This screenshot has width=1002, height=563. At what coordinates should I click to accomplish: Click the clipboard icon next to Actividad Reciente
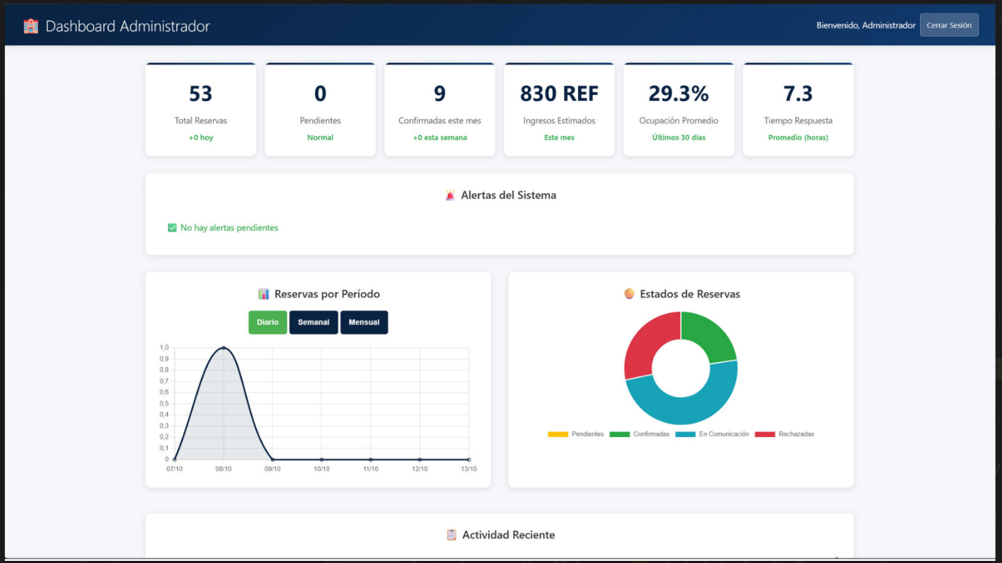coord(451,535)
